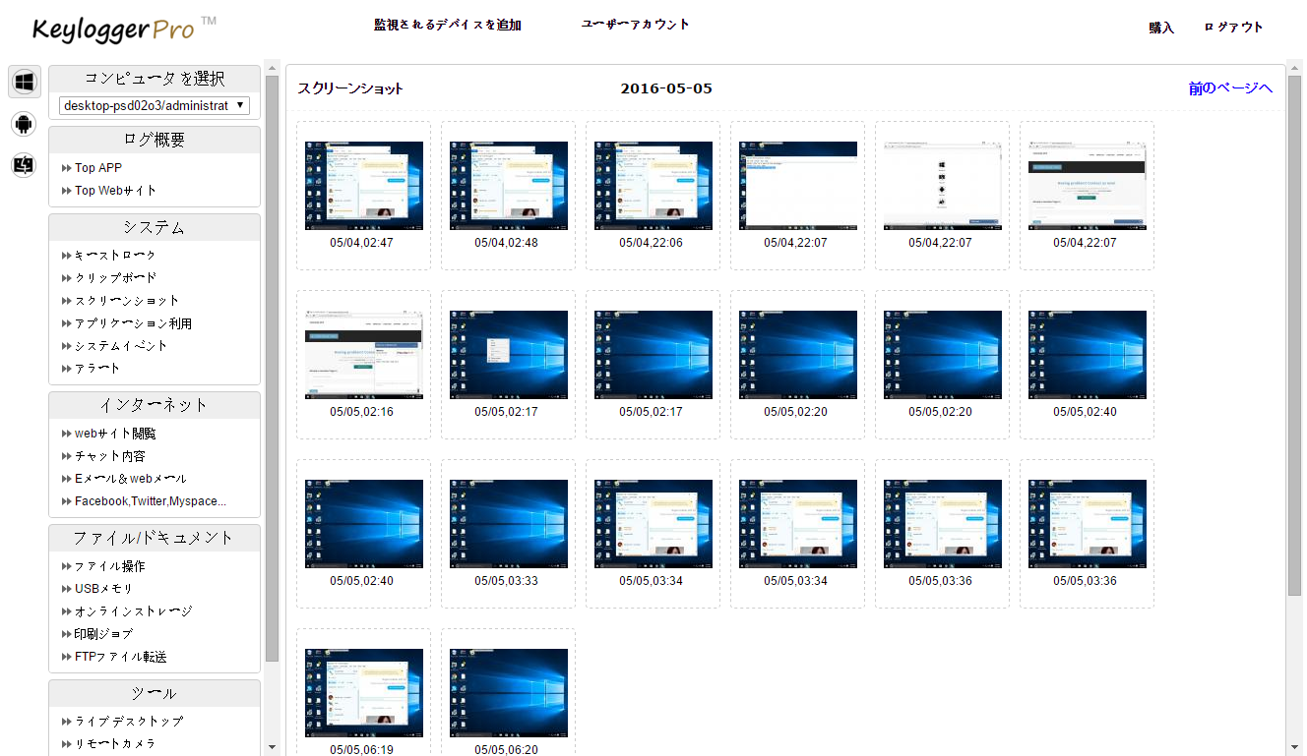
Task: Click ログアウト to log out
Action: pyautogui.click(x=1233, y=28)
